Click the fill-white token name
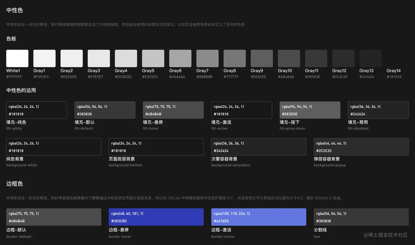 pos(14,129)
